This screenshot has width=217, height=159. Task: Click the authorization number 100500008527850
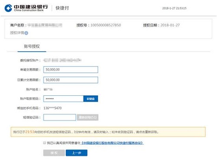pos(105,25)
